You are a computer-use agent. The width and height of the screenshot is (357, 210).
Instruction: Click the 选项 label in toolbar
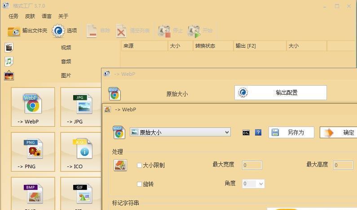[72, 31]
